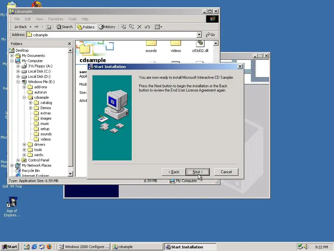Select the win9x folder in the tree
Viewport: 334px width, 251px height.
point(39,155)
